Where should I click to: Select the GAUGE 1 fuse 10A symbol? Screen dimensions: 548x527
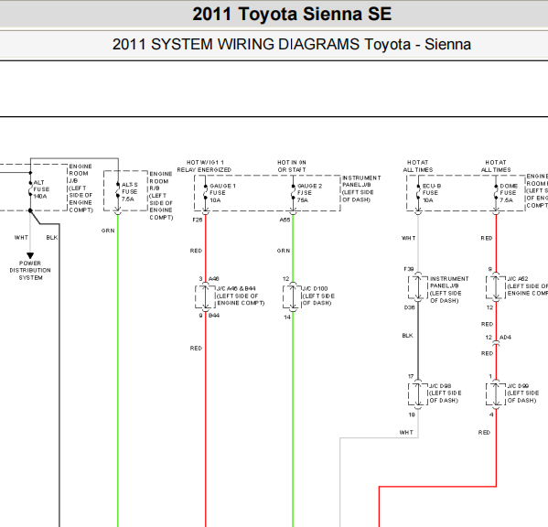pos(206,192)
